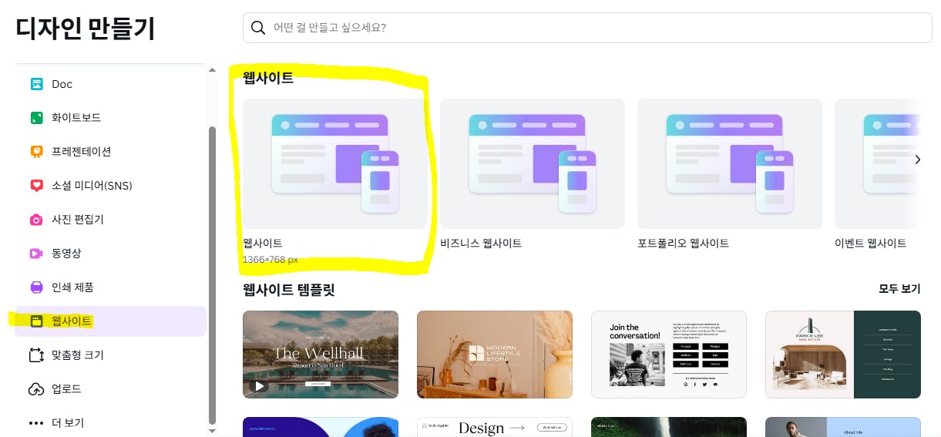Open the Modern Lifestyle Store template
941x437 pixels.
click(x=495, y=355)
